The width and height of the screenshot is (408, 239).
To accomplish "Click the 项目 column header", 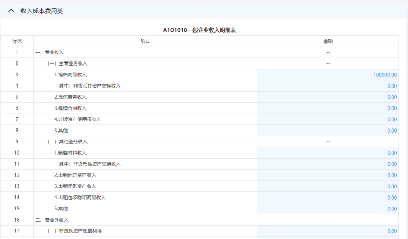I will click(x=145, y=41).
